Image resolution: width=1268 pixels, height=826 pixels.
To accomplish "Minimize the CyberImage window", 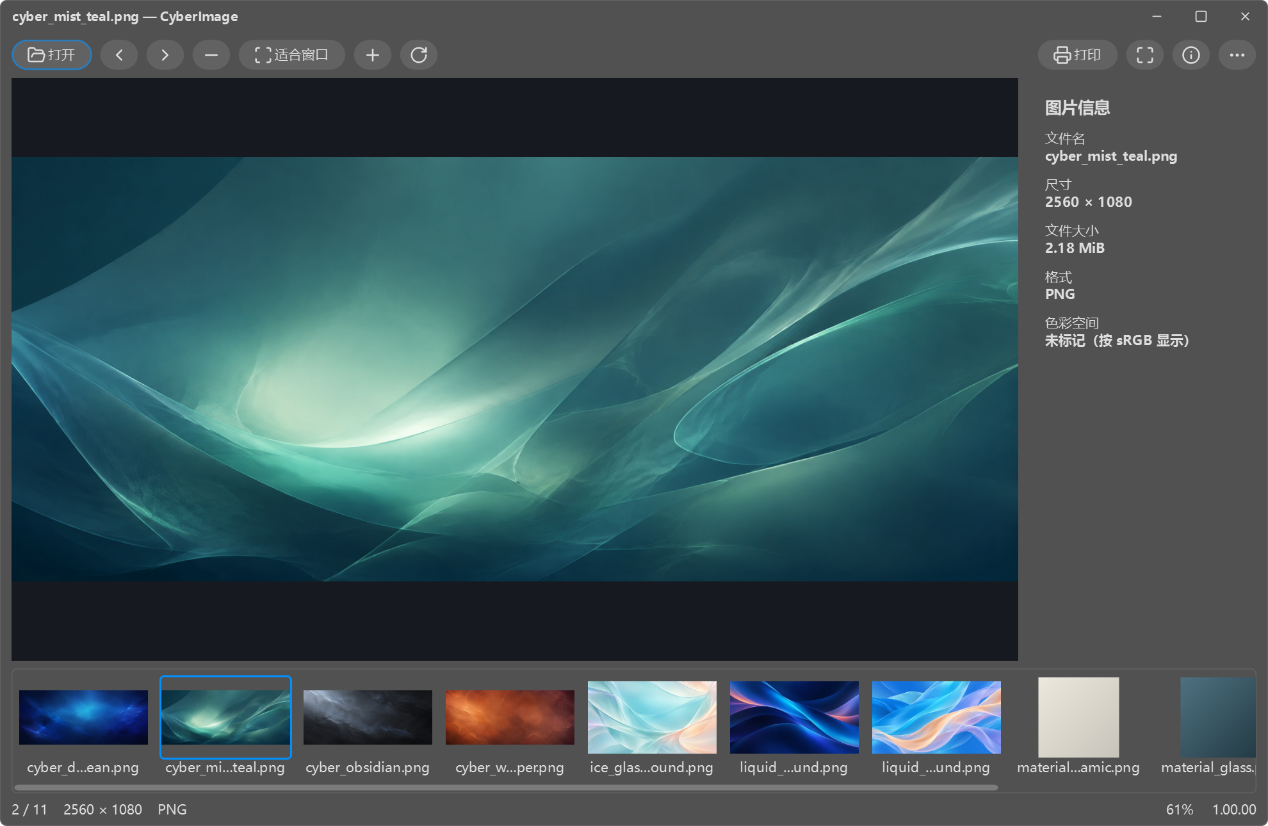I will coord(1157,17).
